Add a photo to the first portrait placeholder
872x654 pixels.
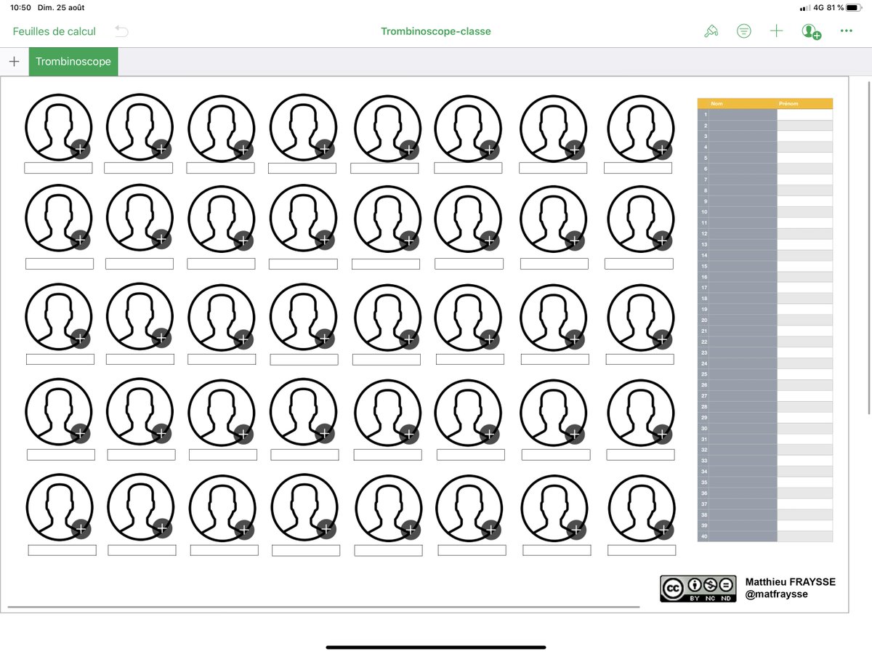[x=80, y=149]
